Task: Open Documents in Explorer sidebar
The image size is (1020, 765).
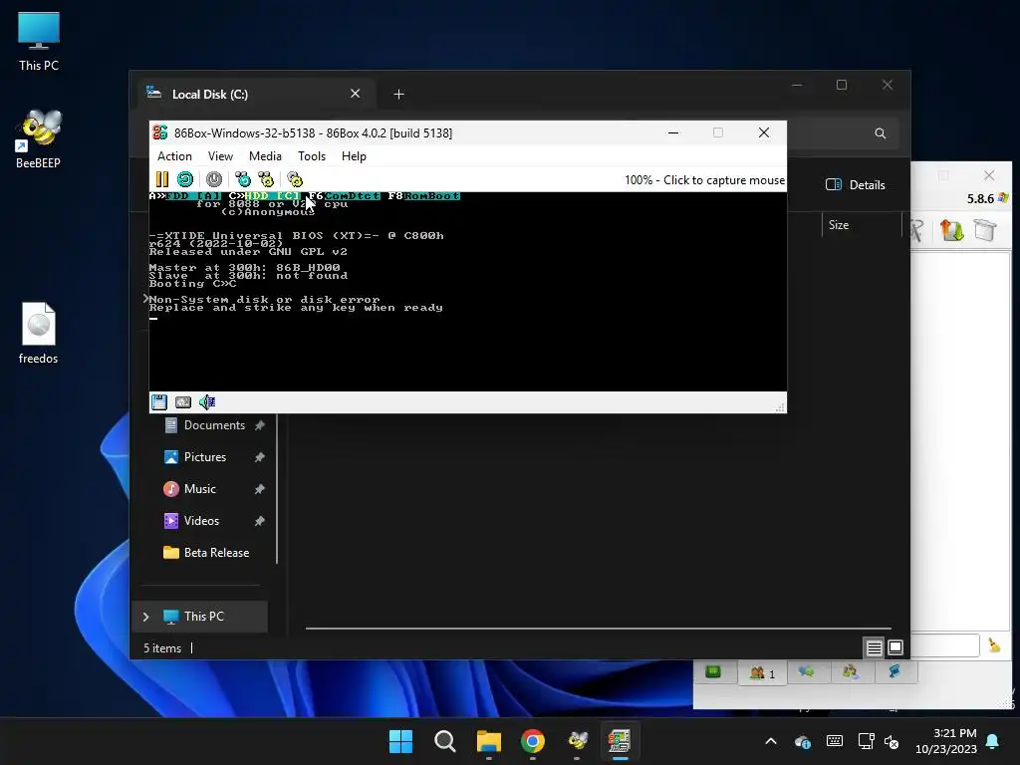Action: coord(214,425)
